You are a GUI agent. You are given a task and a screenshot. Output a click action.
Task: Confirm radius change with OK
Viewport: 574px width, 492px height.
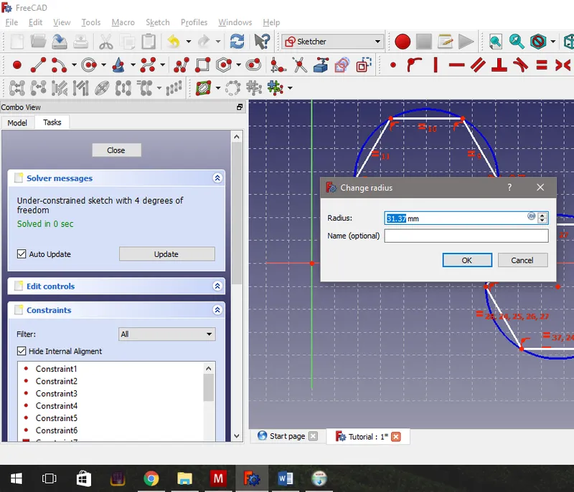[467, 260]
